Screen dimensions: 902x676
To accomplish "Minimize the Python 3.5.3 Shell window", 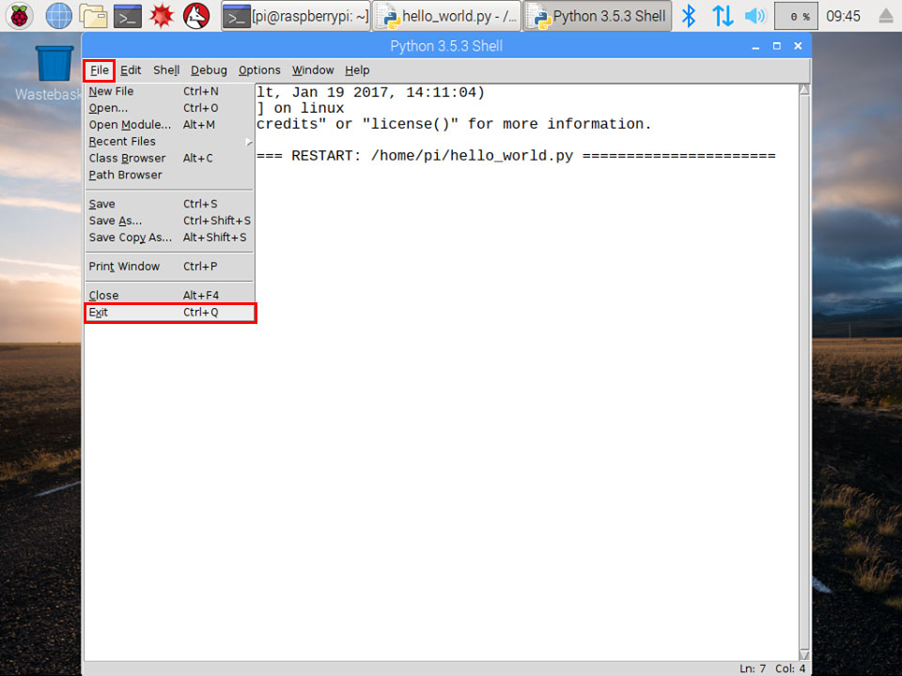I will coord(755,46).
